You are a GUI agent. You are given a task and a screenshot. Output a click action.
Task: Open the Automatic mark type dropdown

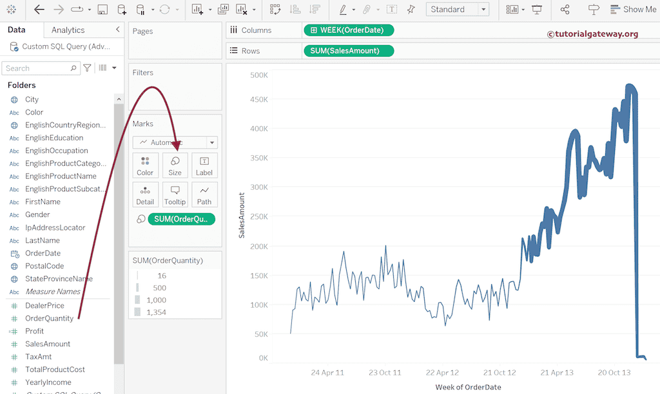211,142
